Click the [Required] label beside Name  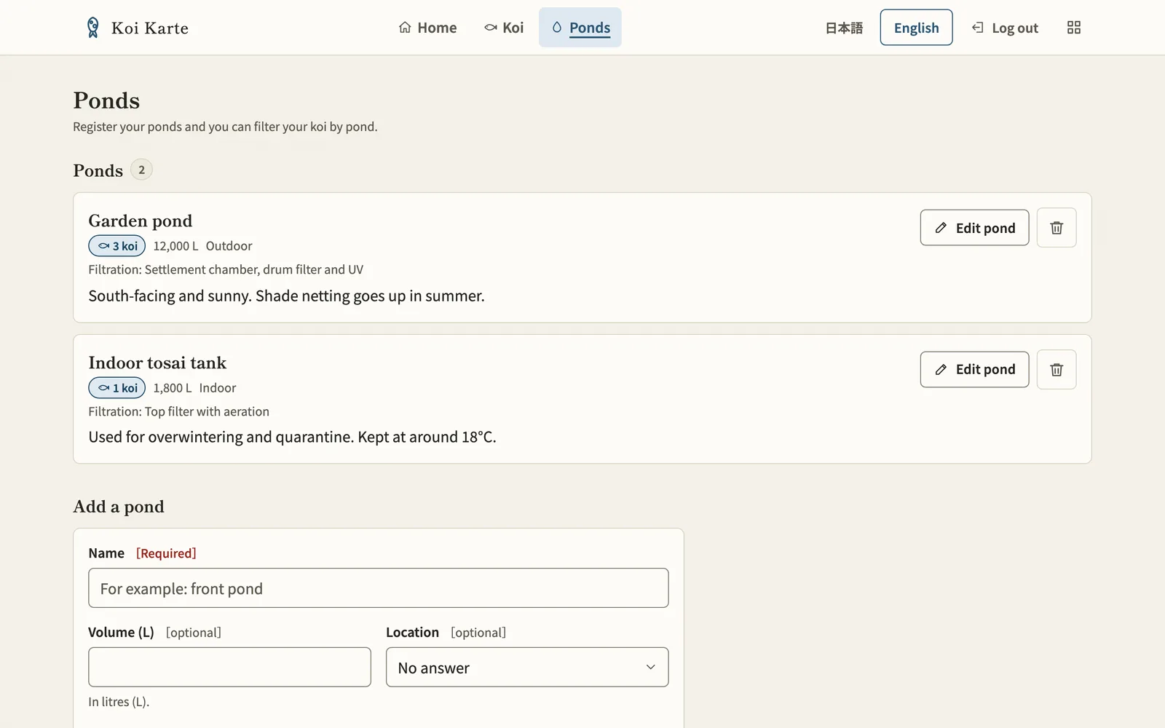tap(166, 553)
